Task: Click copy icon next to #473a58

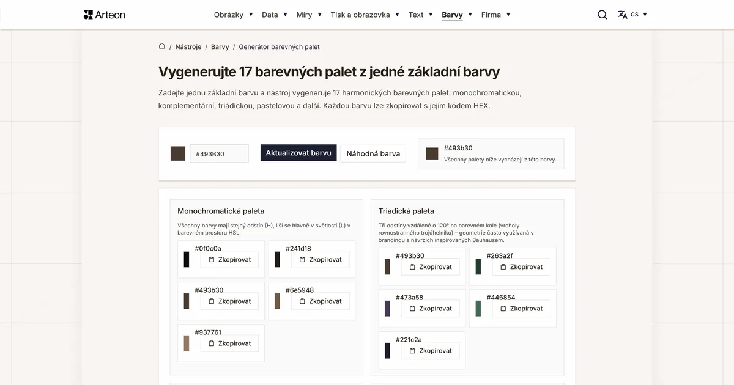Action: coord(412,309)
